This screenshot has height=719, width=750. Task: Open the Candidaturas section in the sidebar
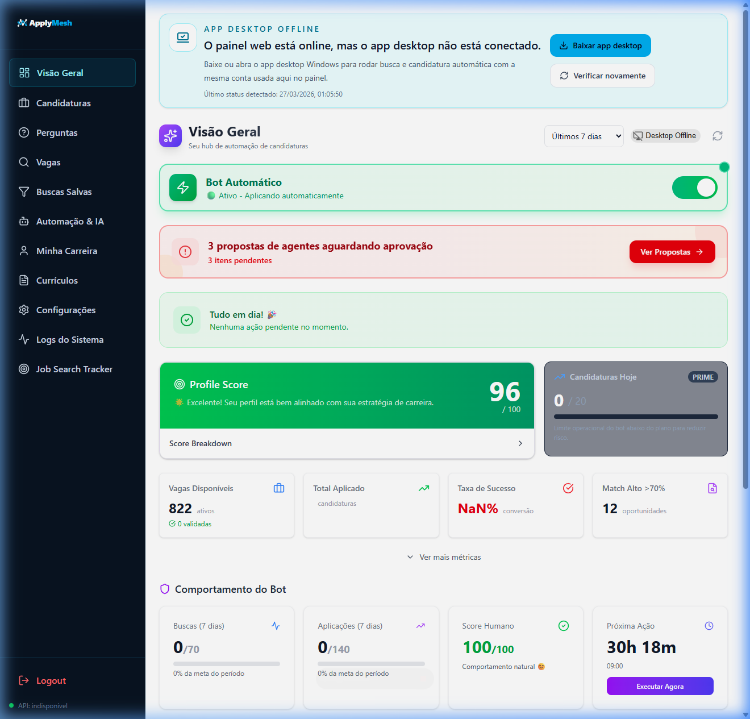pos(63,103)
